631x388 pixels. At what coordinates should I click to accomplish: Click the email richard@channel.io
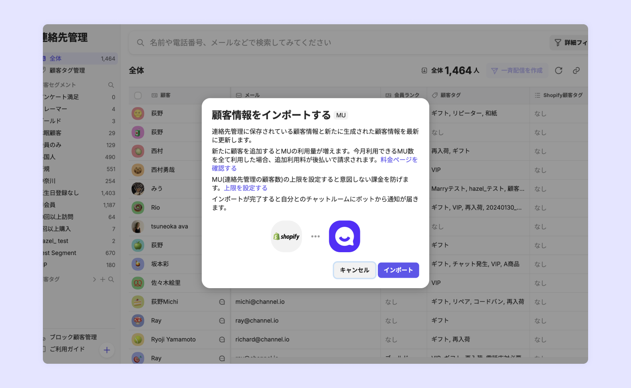coord(263,339)
